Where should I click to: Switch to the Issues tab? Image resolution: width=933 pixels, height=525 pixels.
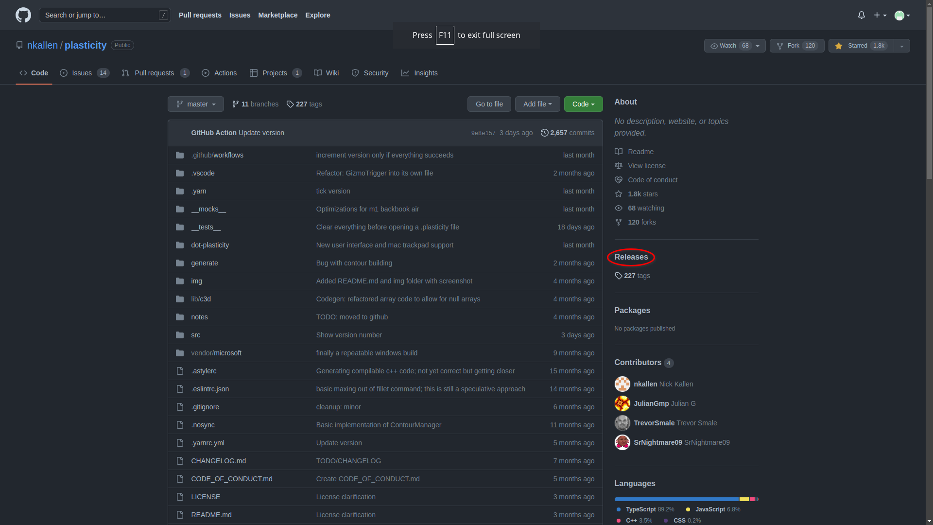coord(82,73)
